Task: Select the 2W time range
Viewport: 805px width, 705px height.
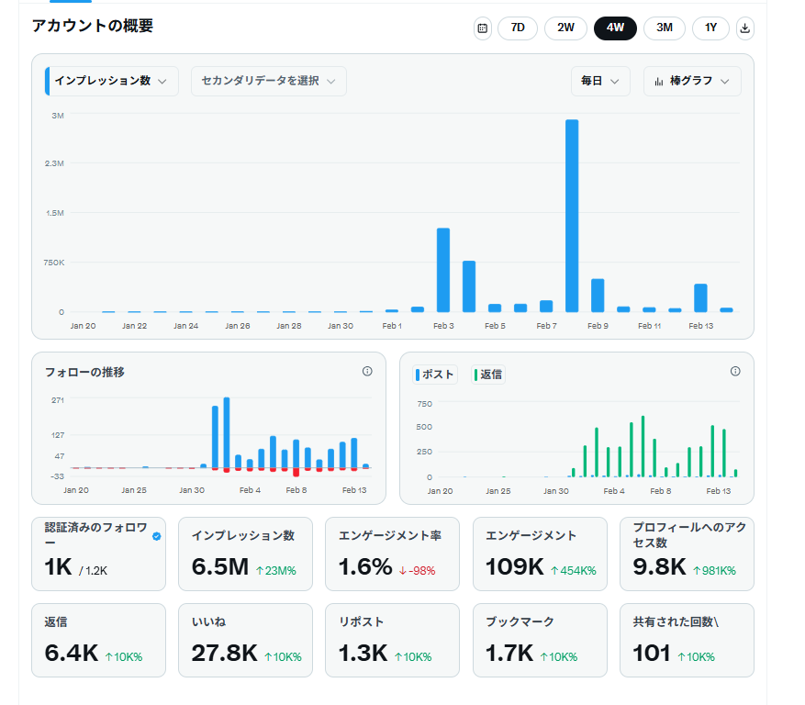Action: tap(565, 28)
